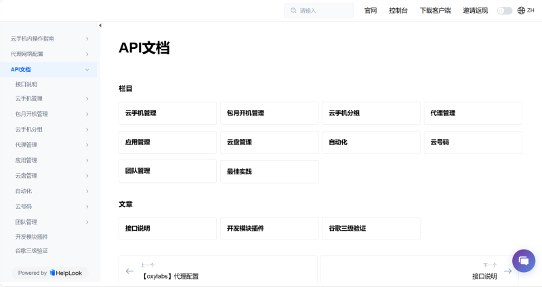Viewport: 542px width, 287px height.
Task: Open 控制台 in the top navigation
Action: 398,11
